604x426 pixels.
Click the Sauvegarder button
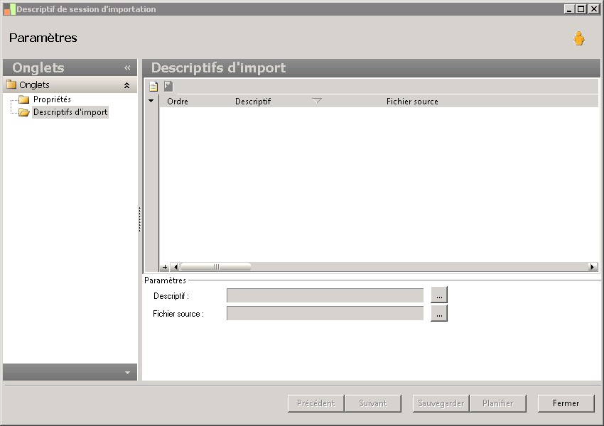[441, 403]
